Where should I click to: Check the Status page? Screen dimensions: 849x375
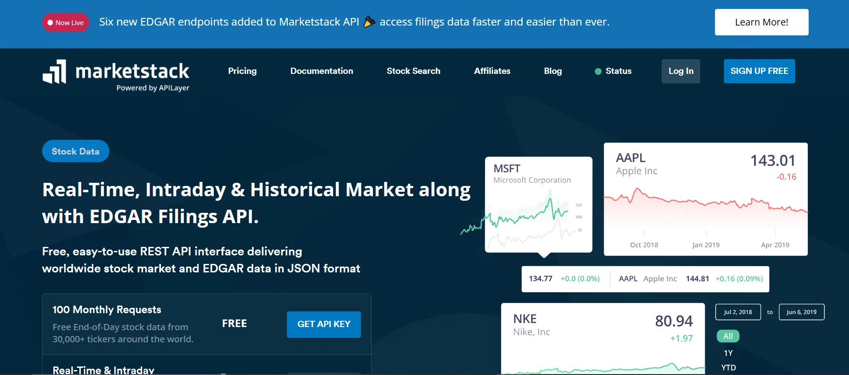[618, 71]
